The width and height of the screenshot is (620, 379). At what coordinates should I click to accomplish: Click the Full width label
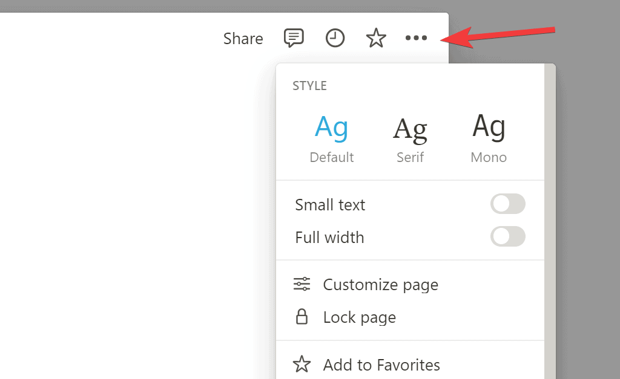[329, 237]
